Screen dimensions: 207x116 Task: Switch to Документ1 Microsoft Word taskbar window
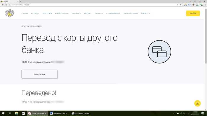click(59, 113)
